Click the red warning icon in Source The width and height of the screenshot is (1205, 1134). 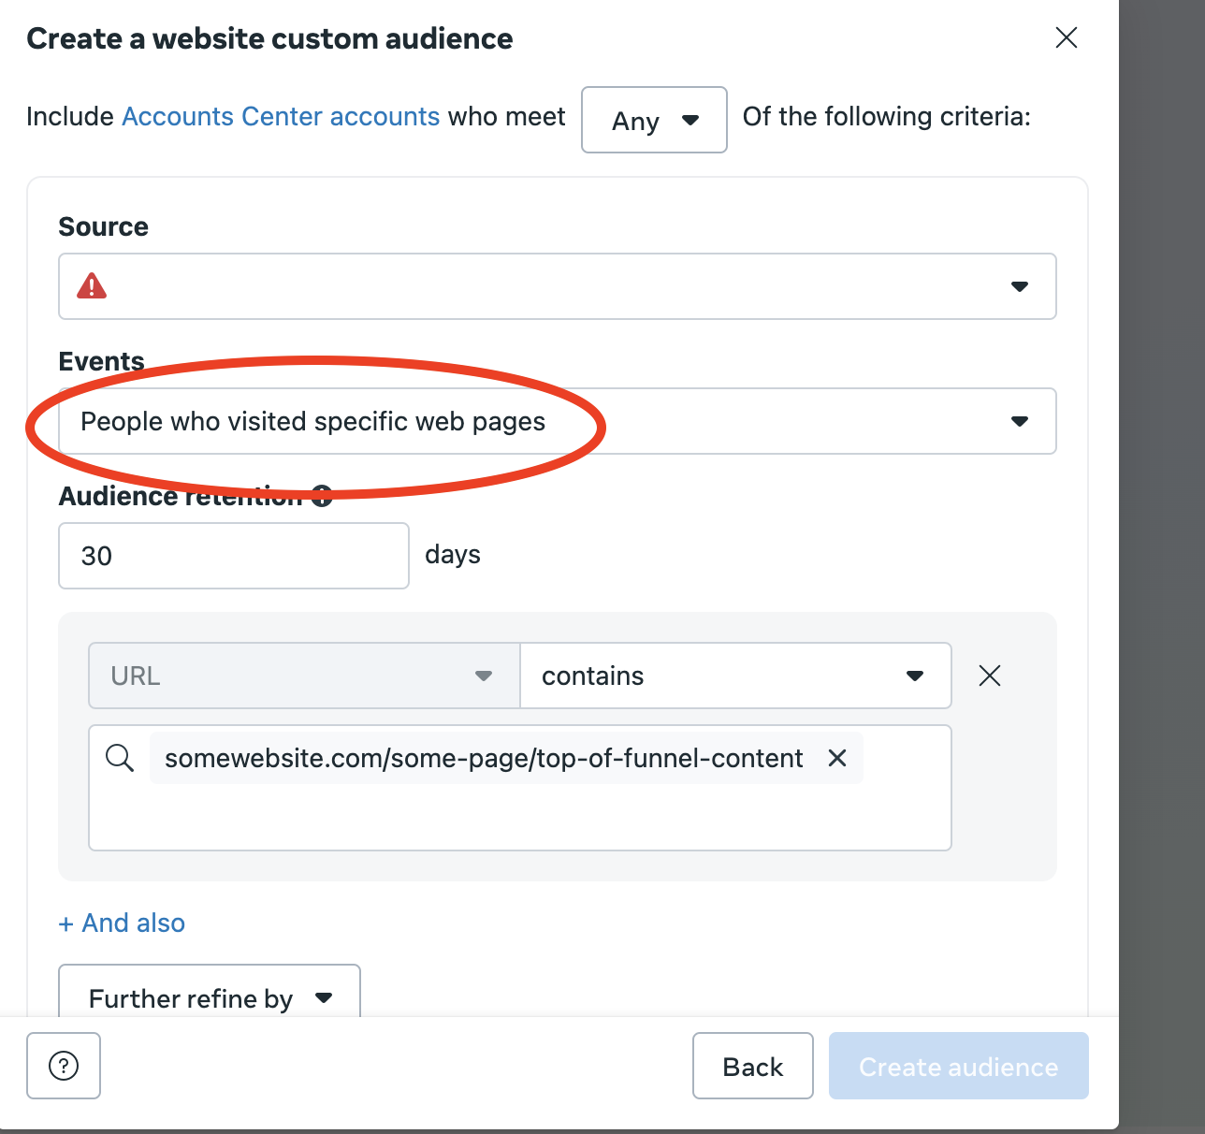coord(92,285)
